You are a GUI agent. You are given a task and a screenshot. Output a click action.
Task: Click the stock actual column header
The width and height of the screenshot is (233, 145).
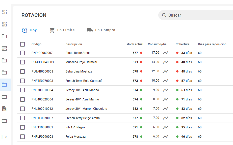coord(135,44)
